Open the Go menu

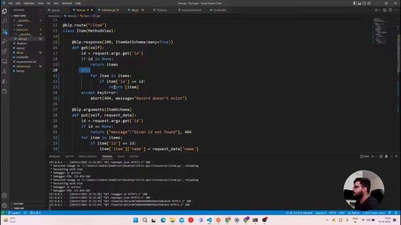pos(49,3)
